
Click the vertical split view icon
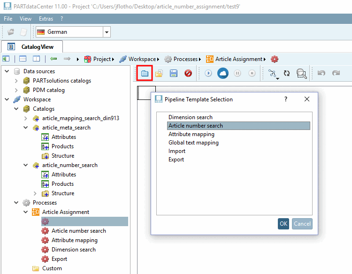[36, 59]
